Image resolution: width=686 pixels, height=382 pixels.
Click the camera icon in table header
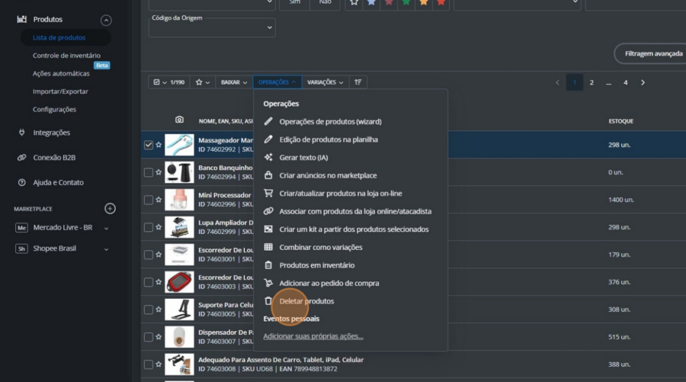[x=180, y=120]
